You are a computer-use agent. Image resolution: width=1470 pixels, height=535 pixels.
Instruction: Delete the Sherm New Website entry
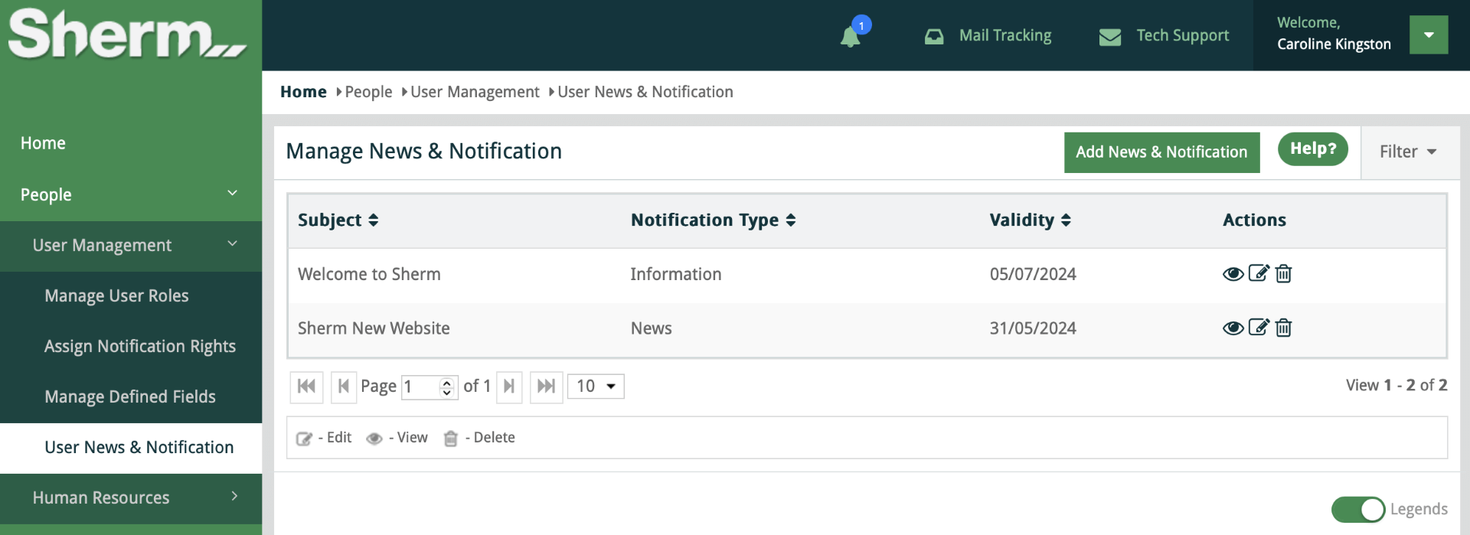(1283, 328)
